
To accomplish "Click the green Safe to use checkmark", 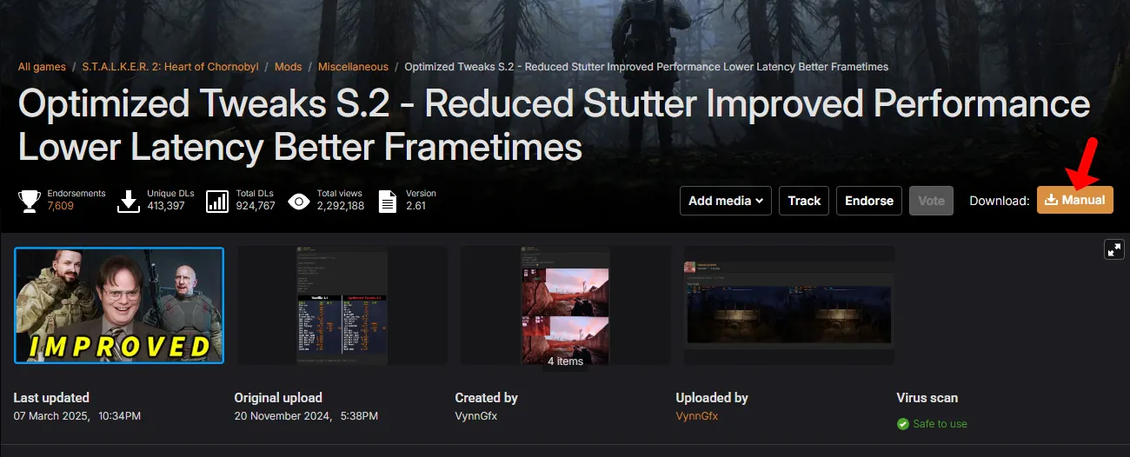I will [x=902, y=424].
